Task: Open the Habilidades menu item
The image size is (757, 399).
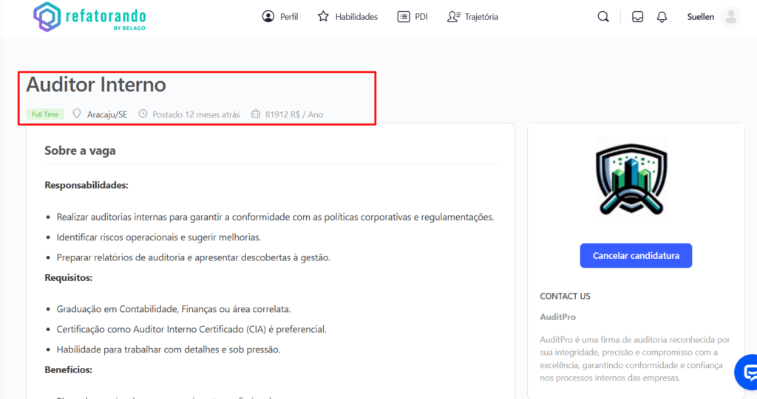Action: pyautogui.click(x=347, y=17)
